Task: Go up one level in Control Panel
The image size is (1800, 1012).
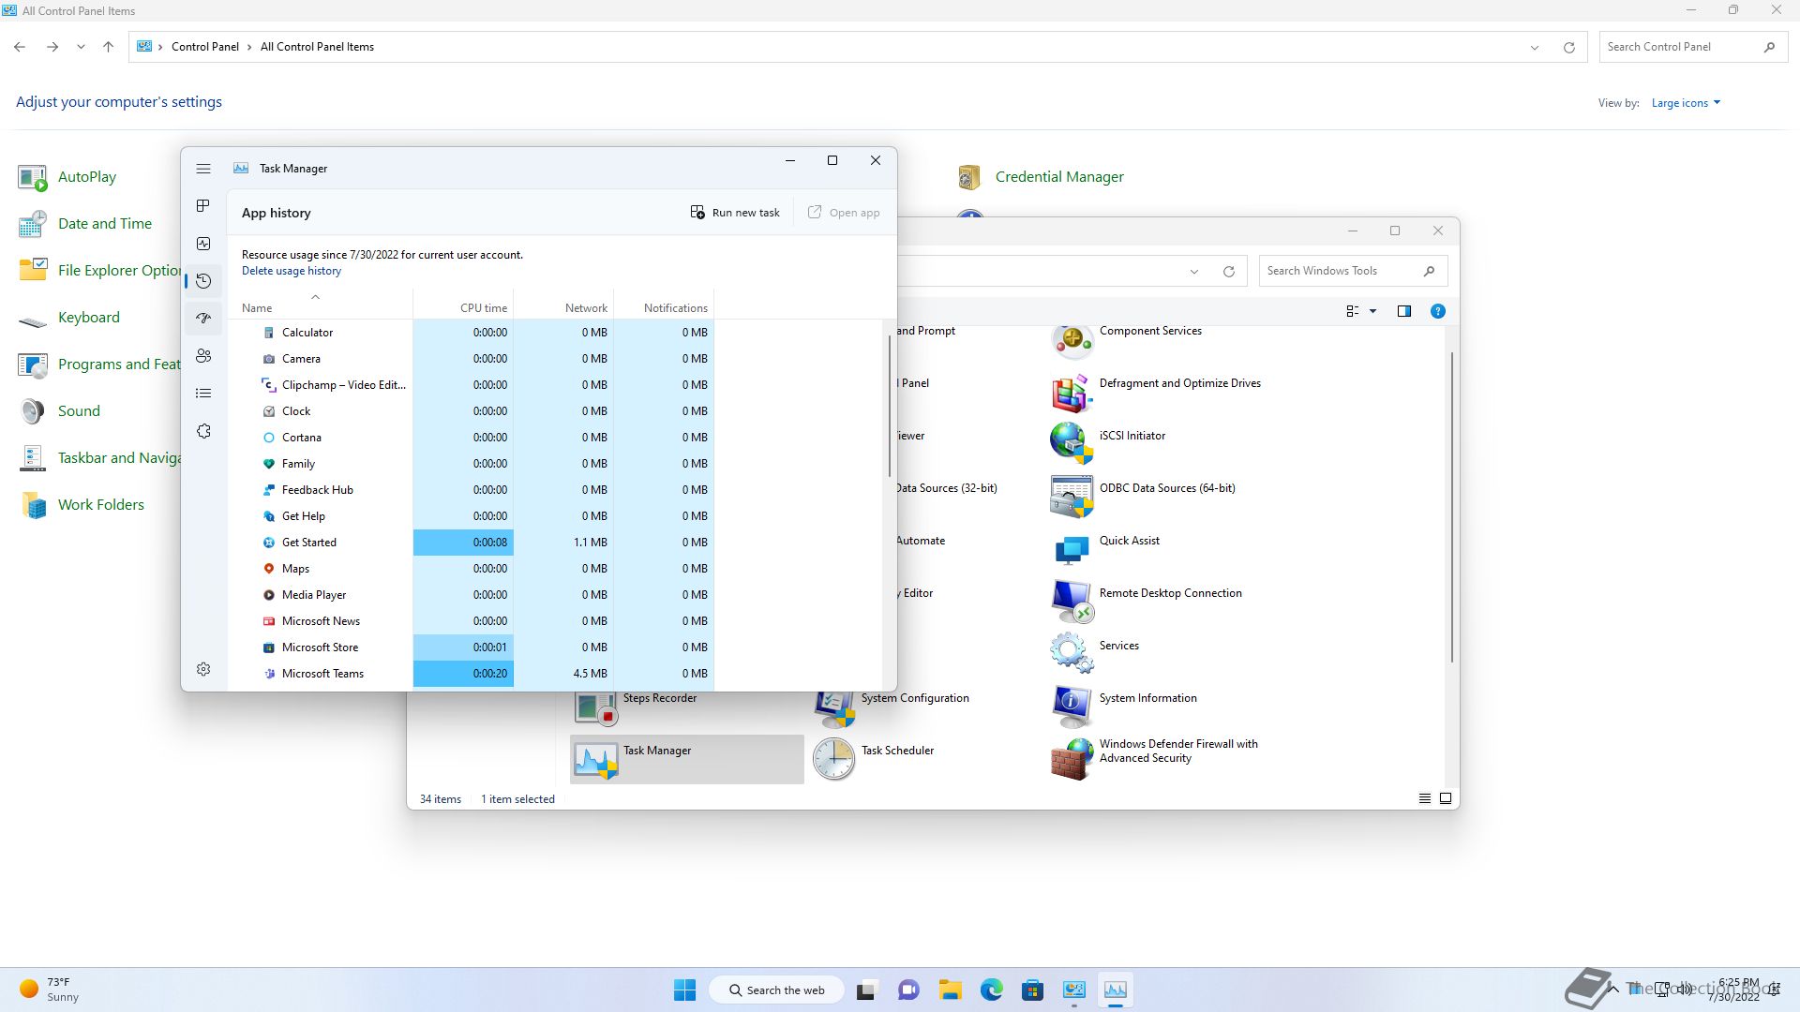Action: (108, 47)
